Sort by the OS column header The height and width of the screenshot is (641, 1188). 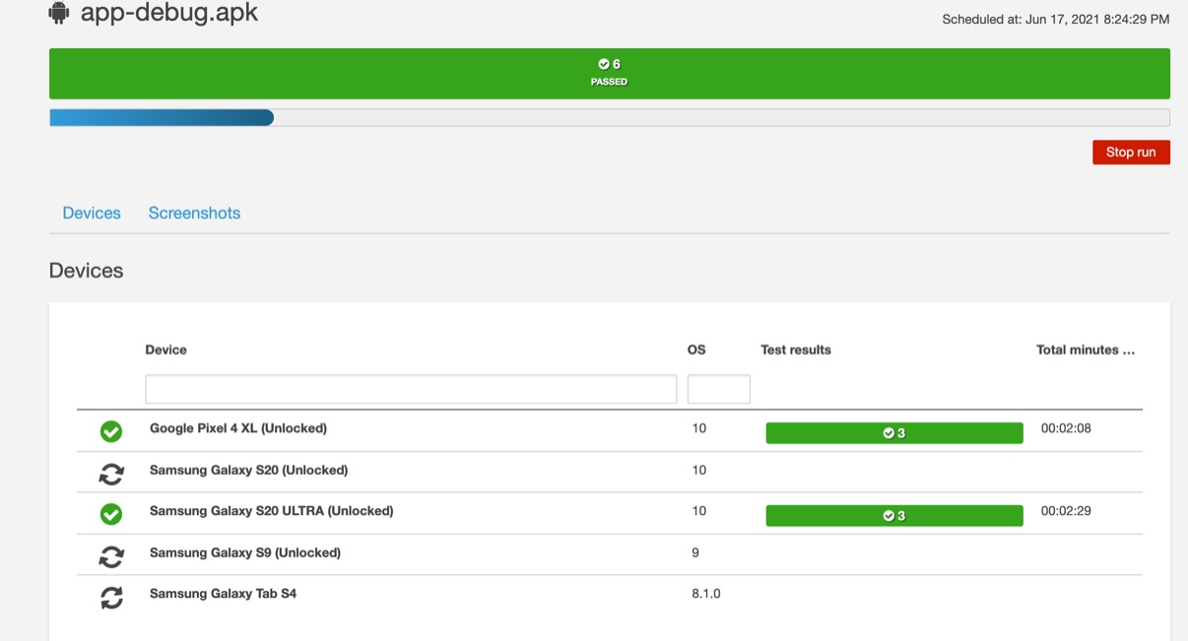[696, 350]
